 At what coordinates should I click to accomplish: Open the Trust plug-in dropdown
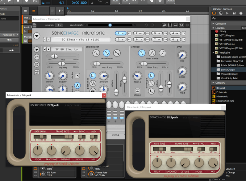pyautogui.click(x=9, y=35)
